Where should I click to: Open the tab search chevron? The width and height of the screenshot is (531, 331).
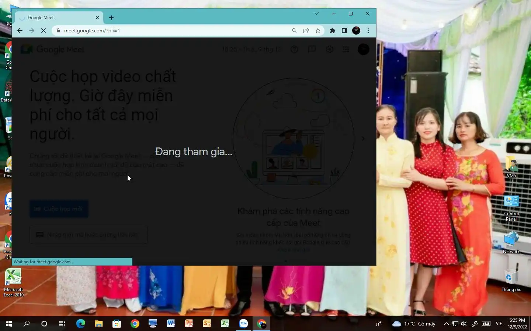316,14
